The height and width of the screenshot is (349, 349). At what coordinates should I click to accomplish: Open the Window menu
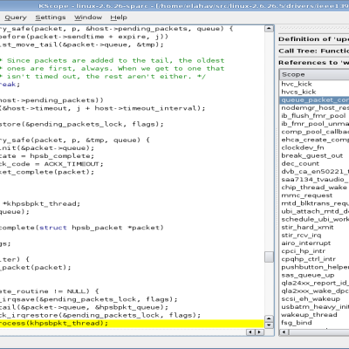[x=88, y=17]
